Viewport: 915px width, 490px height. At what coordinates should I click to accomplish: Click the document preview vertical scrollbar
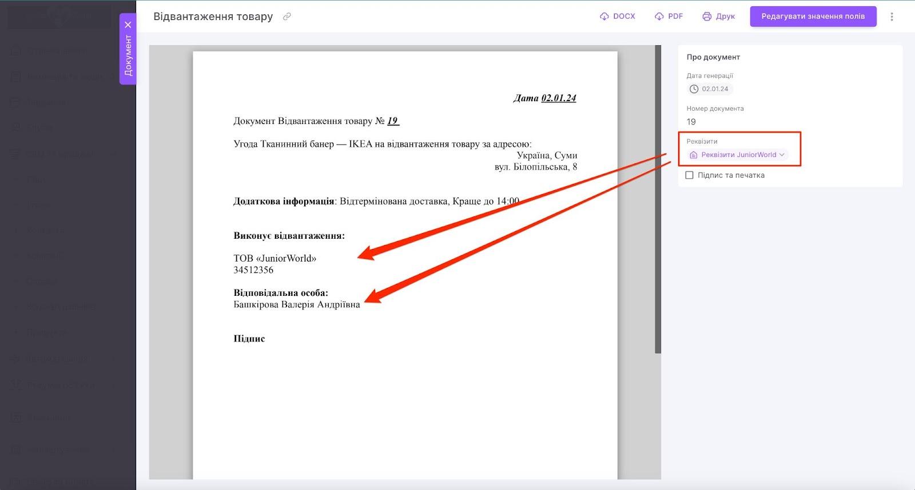(x=658, y=199)
